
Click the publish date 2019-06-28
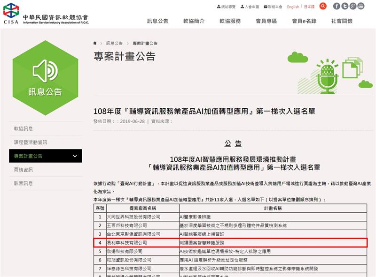click(133, 121)
